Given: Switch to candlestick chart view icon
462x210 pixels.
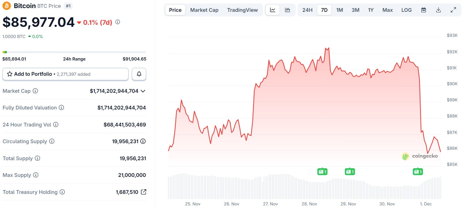Looking at the screenshot, I should [x=288, y=10].
